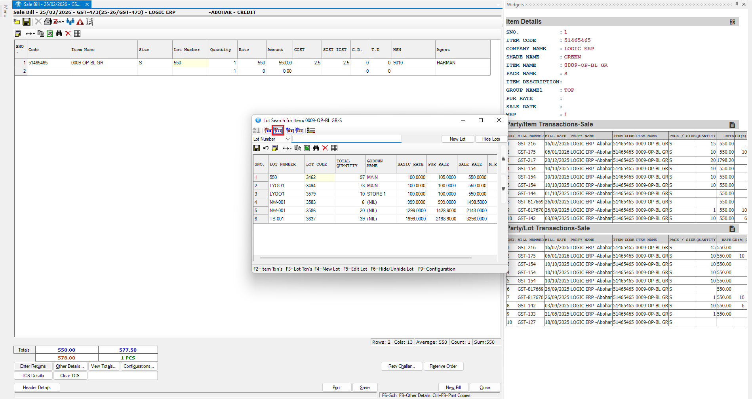Viewport: 752px width, 399px height.
Task: Click the Hide Lots button
Action: [491, 139]
